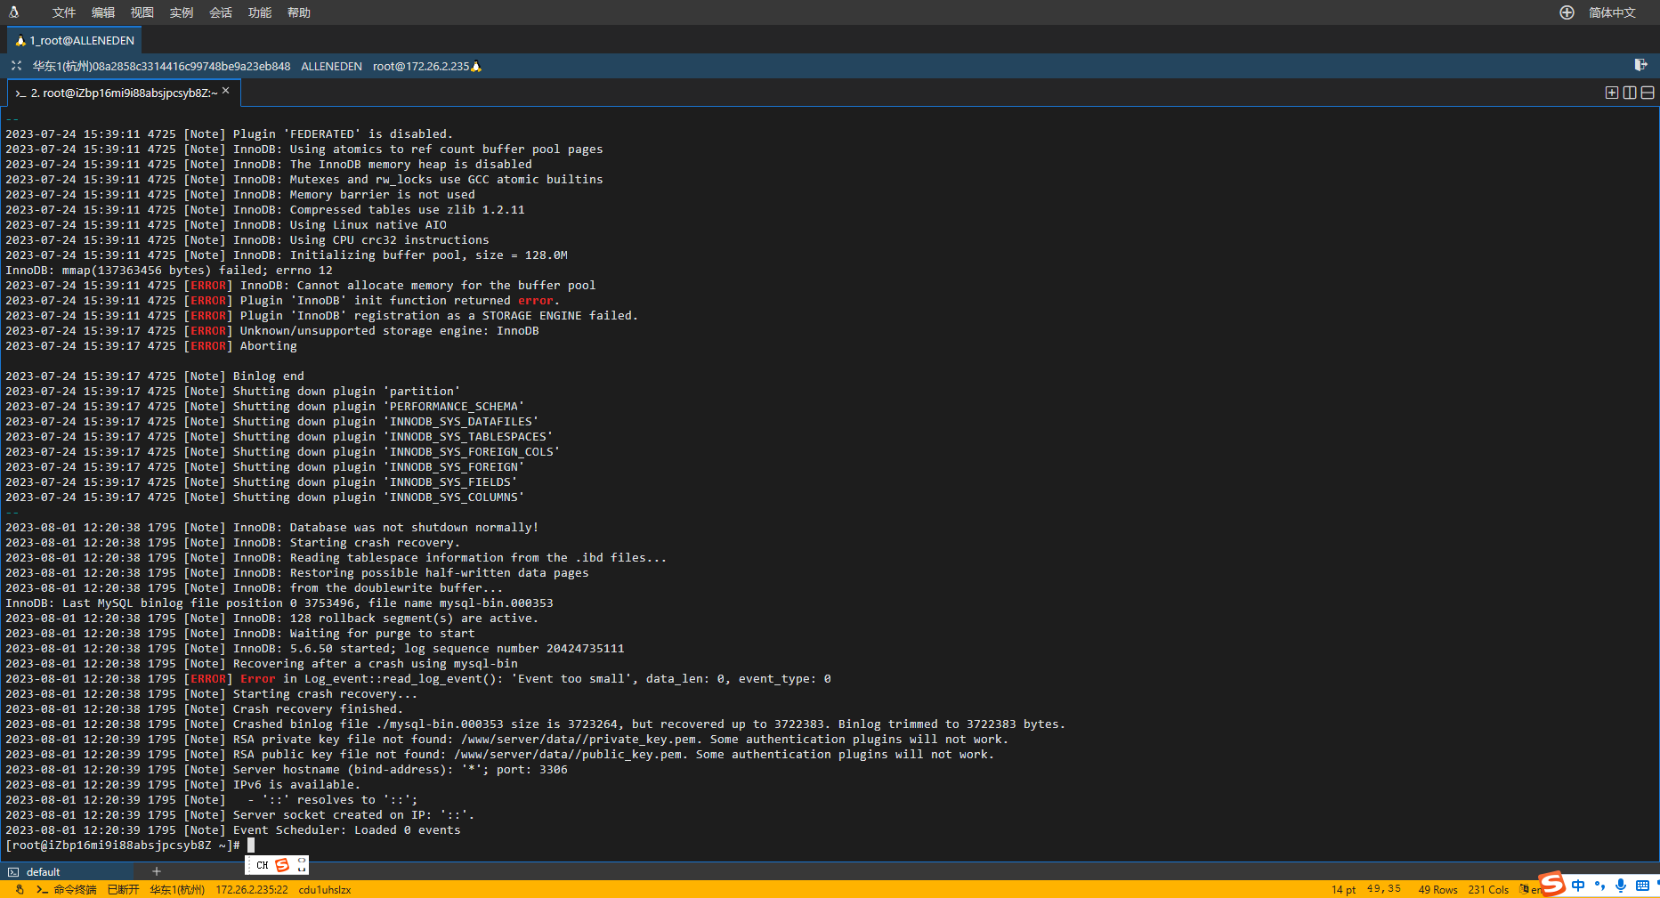Click the hand icon in the status bar

pyautogui.click(x=19, y=889)
